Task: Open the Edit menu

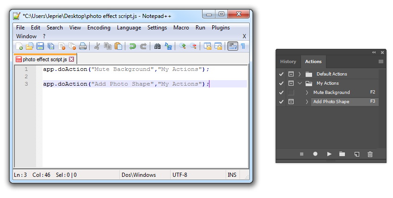Action: [x=36, y=28]
